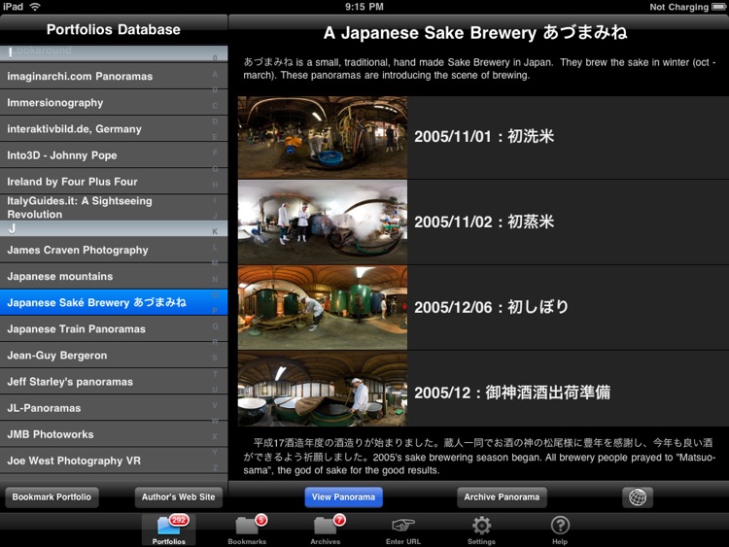Jump to letter K in index

215,231
